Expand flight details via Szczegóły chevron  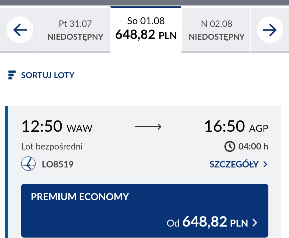[265, 164]
